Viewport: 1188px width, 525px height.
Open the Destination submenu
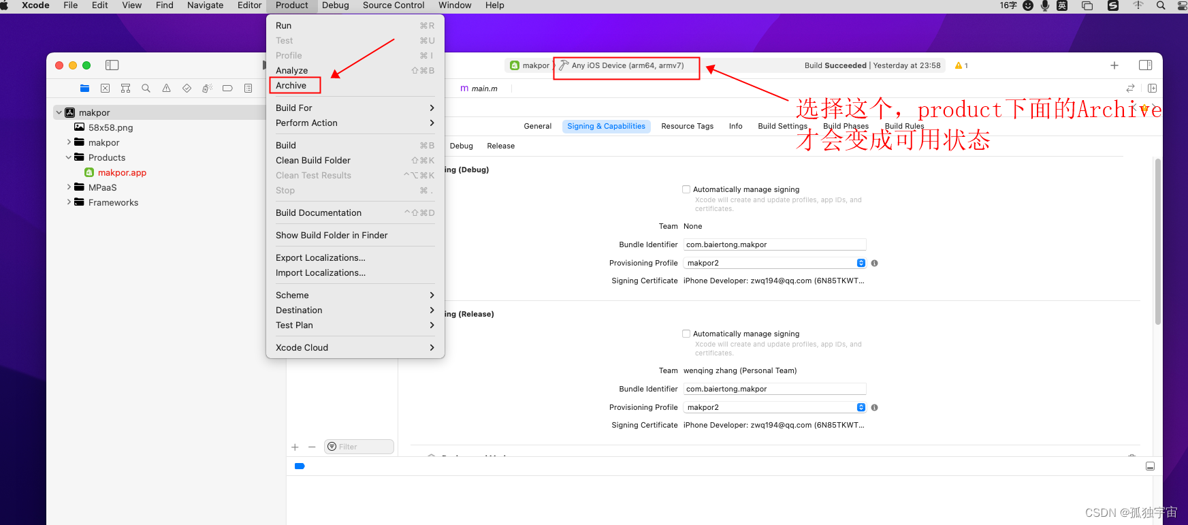pyautogui.click(x=355, y=310)
